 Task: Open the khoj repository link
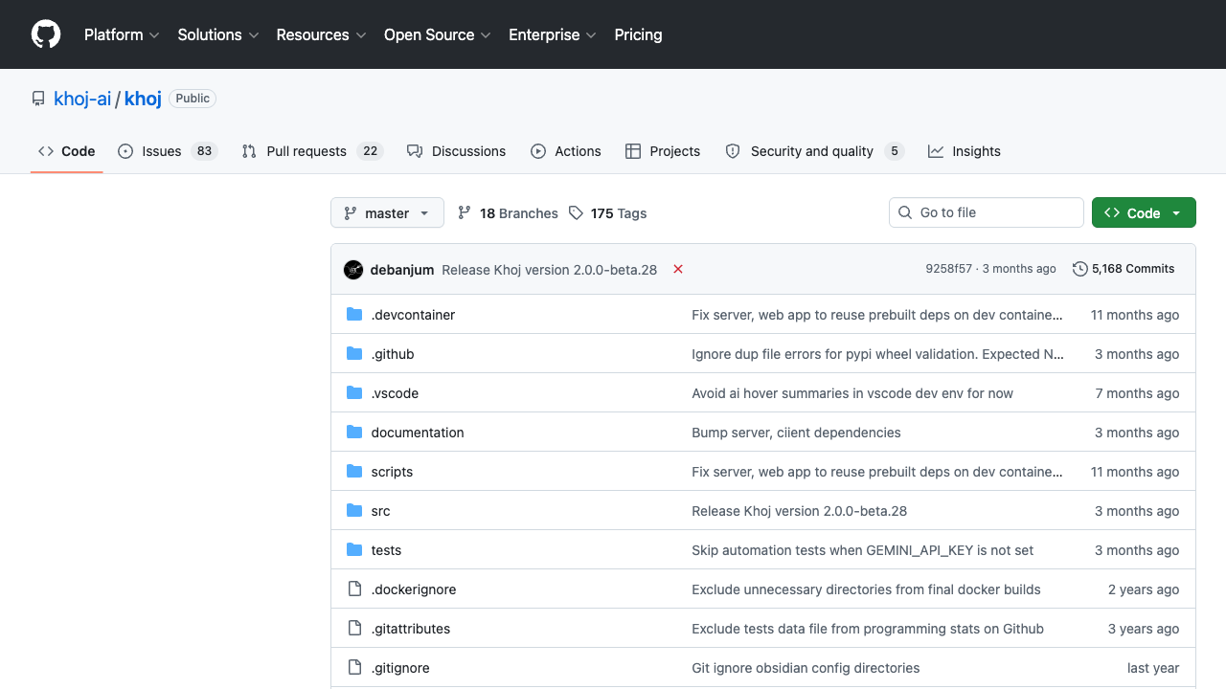pyautogui.click(x=143, y=99)
